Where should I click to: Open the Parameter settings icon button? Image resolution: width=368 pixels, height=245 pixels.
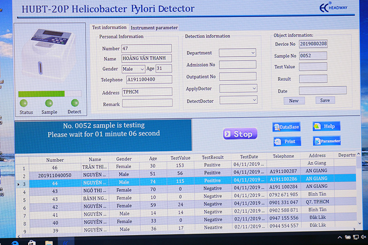(x=327, y=141)
